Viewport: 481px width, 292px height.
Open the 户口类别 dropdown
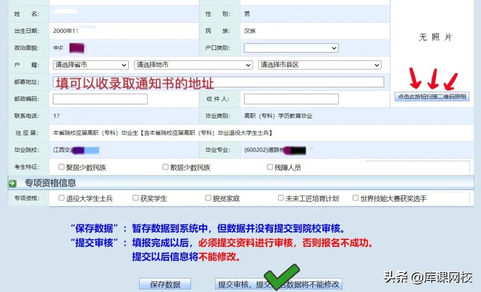pyautogui.click(x=291, y=48)
